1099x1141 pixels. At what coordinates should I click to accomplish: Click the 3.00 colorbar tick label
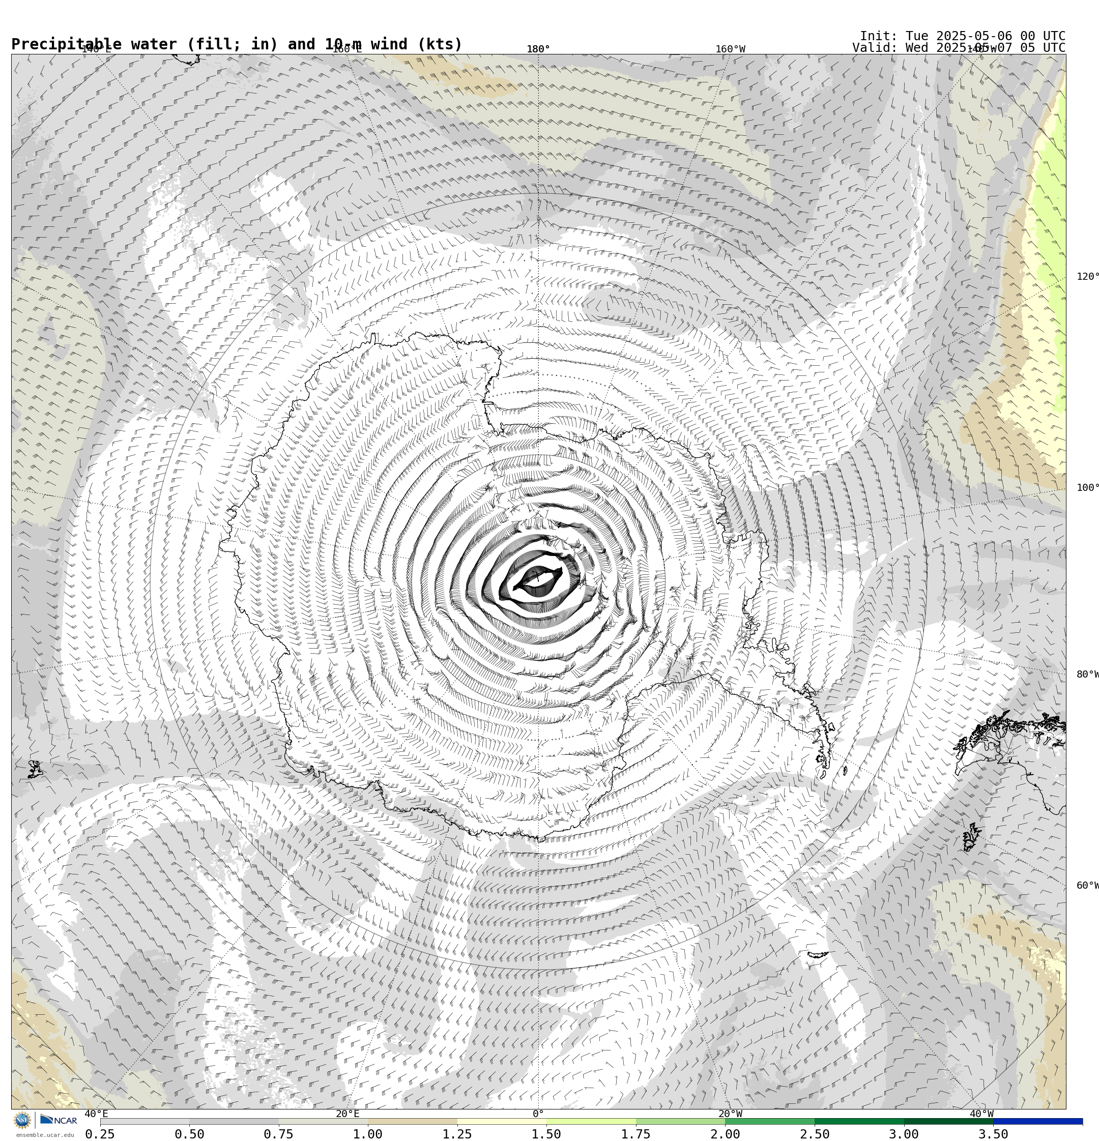coord(905,1134)
